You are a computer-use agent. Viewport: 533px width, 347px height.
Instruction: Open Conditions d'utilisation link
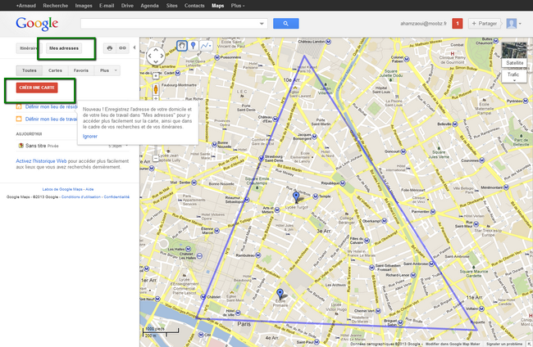click(x=81, y=196)
